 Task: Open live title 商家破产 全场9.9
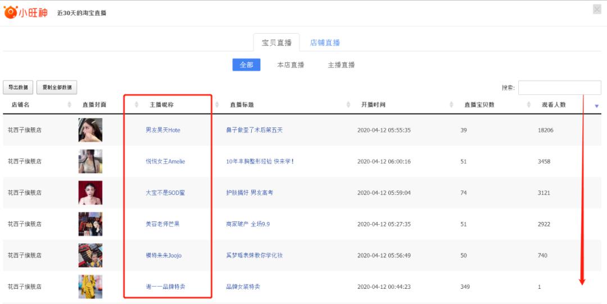pyautogui.click(x=248, y=224)
